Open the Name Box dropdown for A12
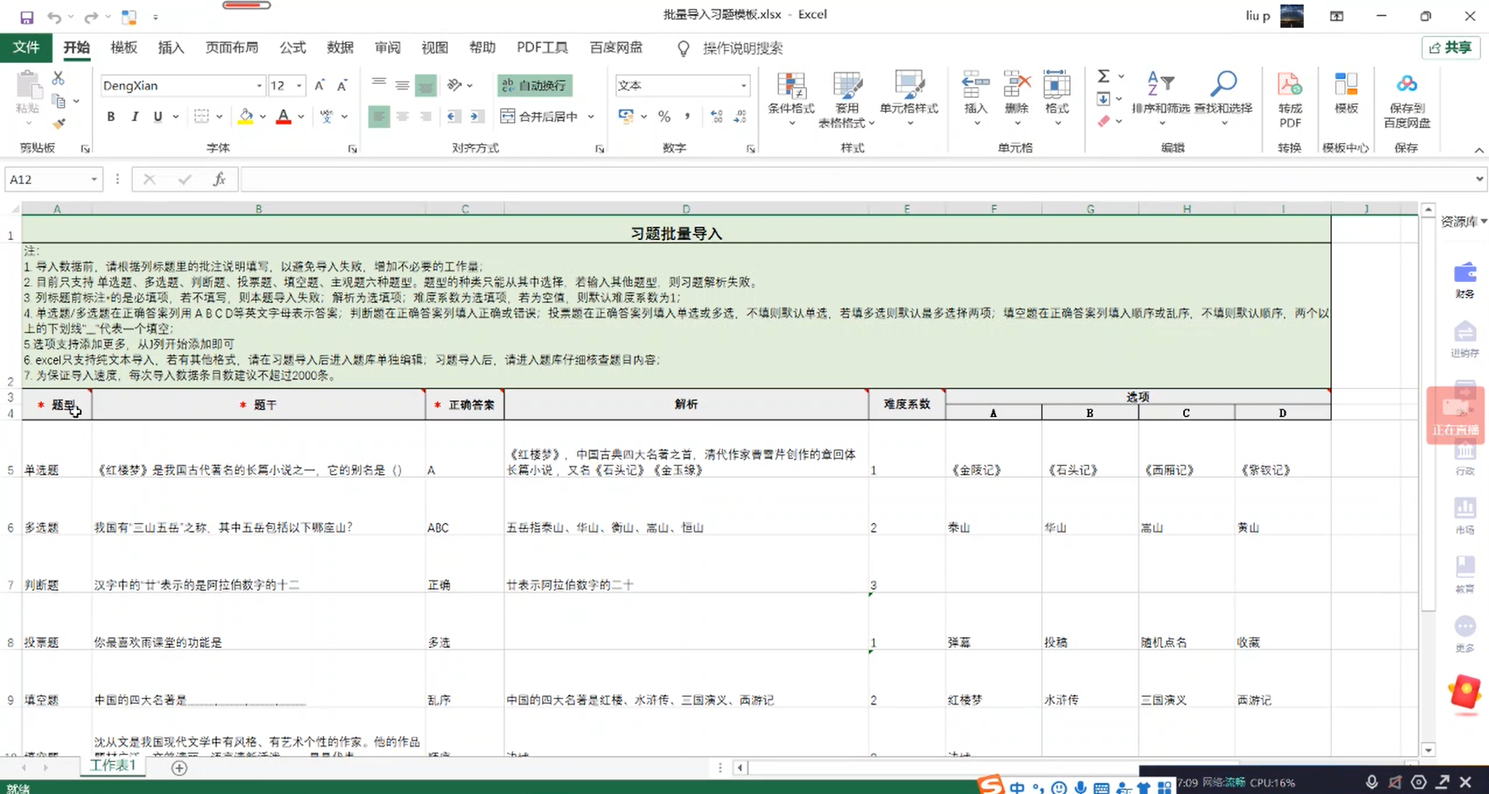This screenshot has height=794, width=1489. pyautogui.click(x=94, y=179)
